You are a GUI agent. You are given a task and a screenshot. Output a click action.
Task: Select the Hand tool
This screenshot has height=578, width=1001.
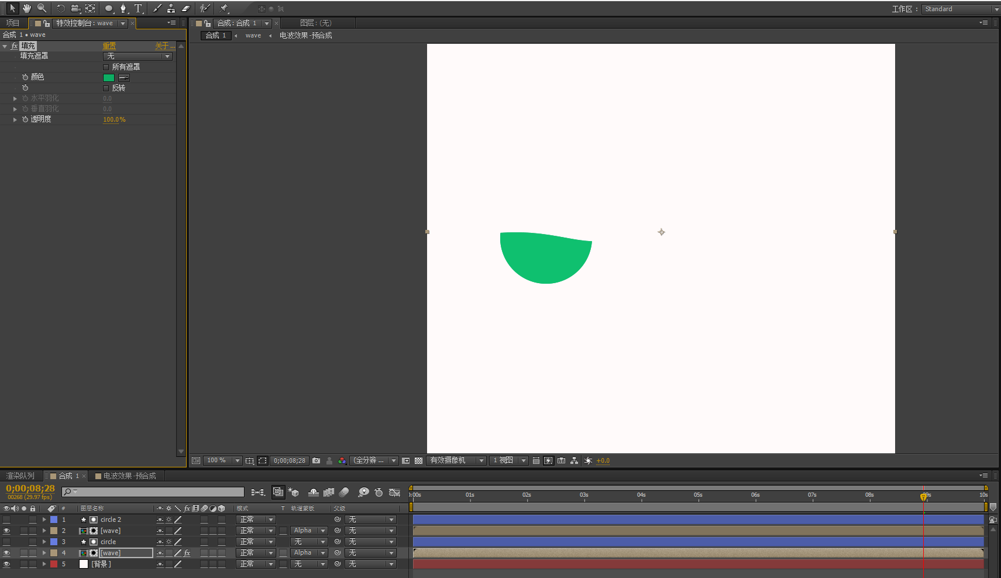point(27,8)
